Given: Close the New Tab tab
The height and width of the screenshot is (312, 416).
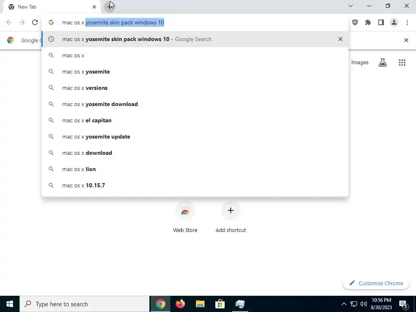Looking at the screenshot, I should point(94,7).
